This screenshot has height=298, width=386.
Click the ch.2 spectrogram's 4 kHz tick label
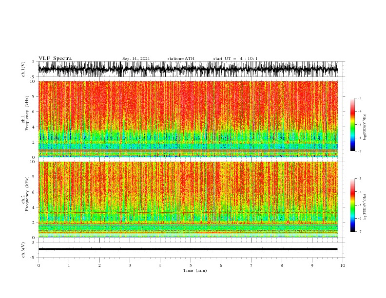(x=34, y=207)
